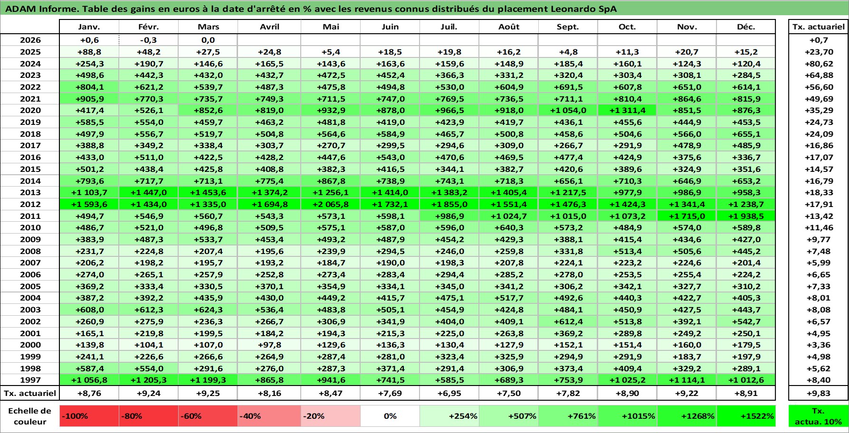Click the '+8,76' actuarial rate under Janv.
Screen dimensions: 849x433
[89, 393]
